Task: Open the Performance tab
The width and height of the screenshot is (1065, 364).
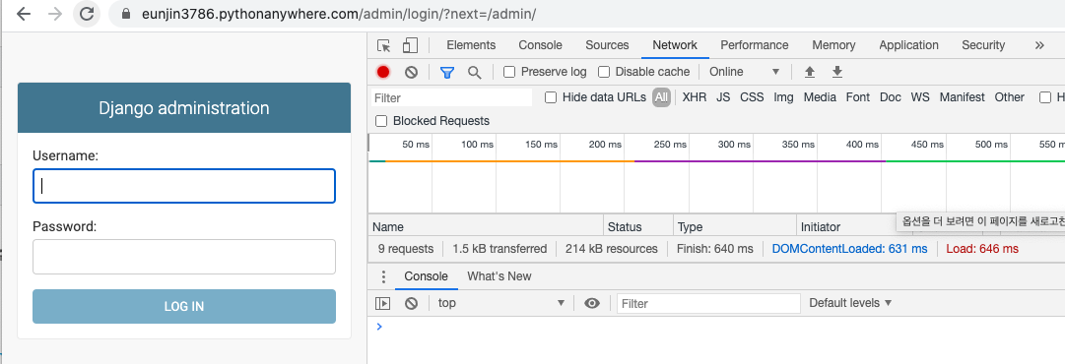Action: coord(754,45)
